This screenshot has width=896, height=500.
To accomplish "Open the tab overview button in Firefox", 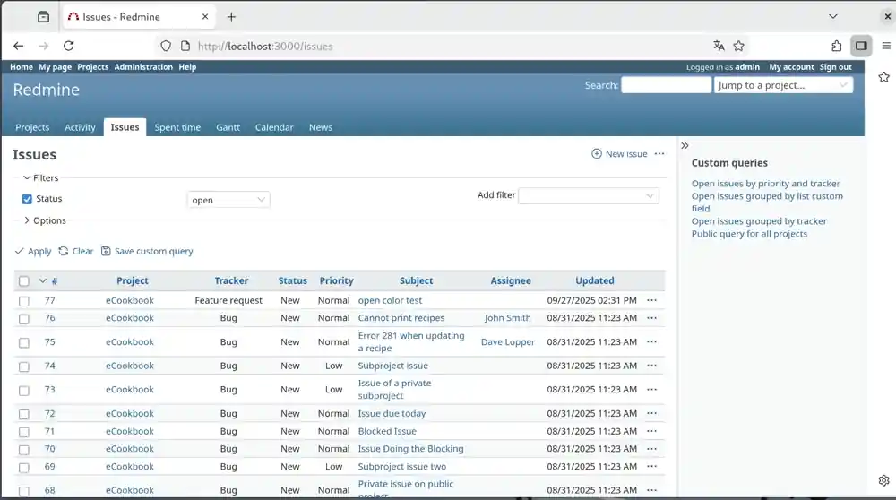I will pos(43,16).
